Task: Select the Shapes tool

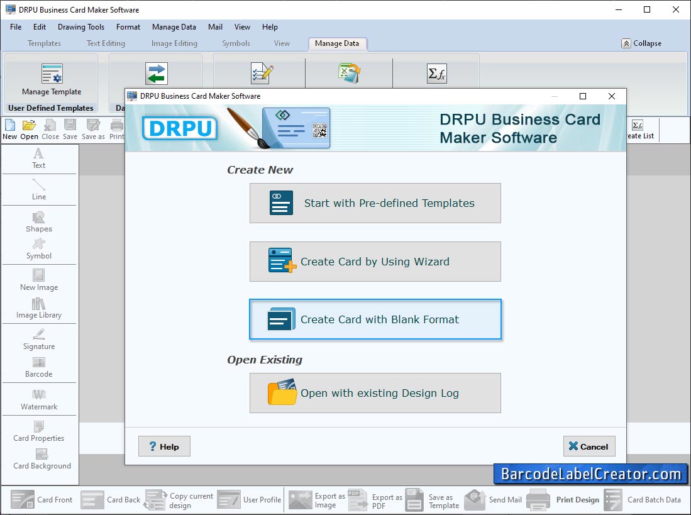Action: tap(39, 222)
